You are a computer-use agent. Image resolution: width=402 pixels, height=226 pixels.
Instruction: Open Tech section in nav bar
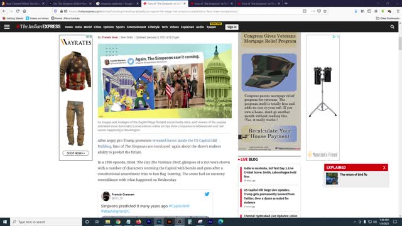click(165, 27)
